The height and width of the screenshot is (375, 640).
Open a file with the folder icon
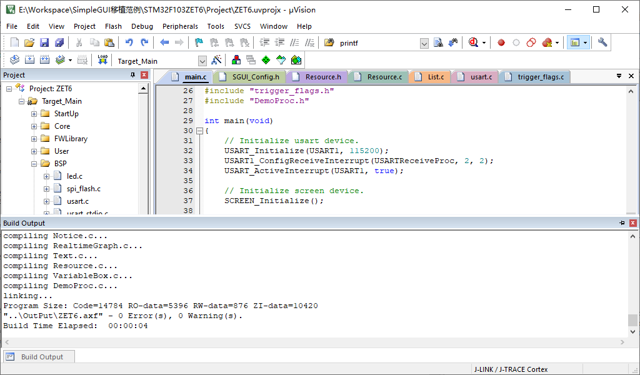(29, 42)
